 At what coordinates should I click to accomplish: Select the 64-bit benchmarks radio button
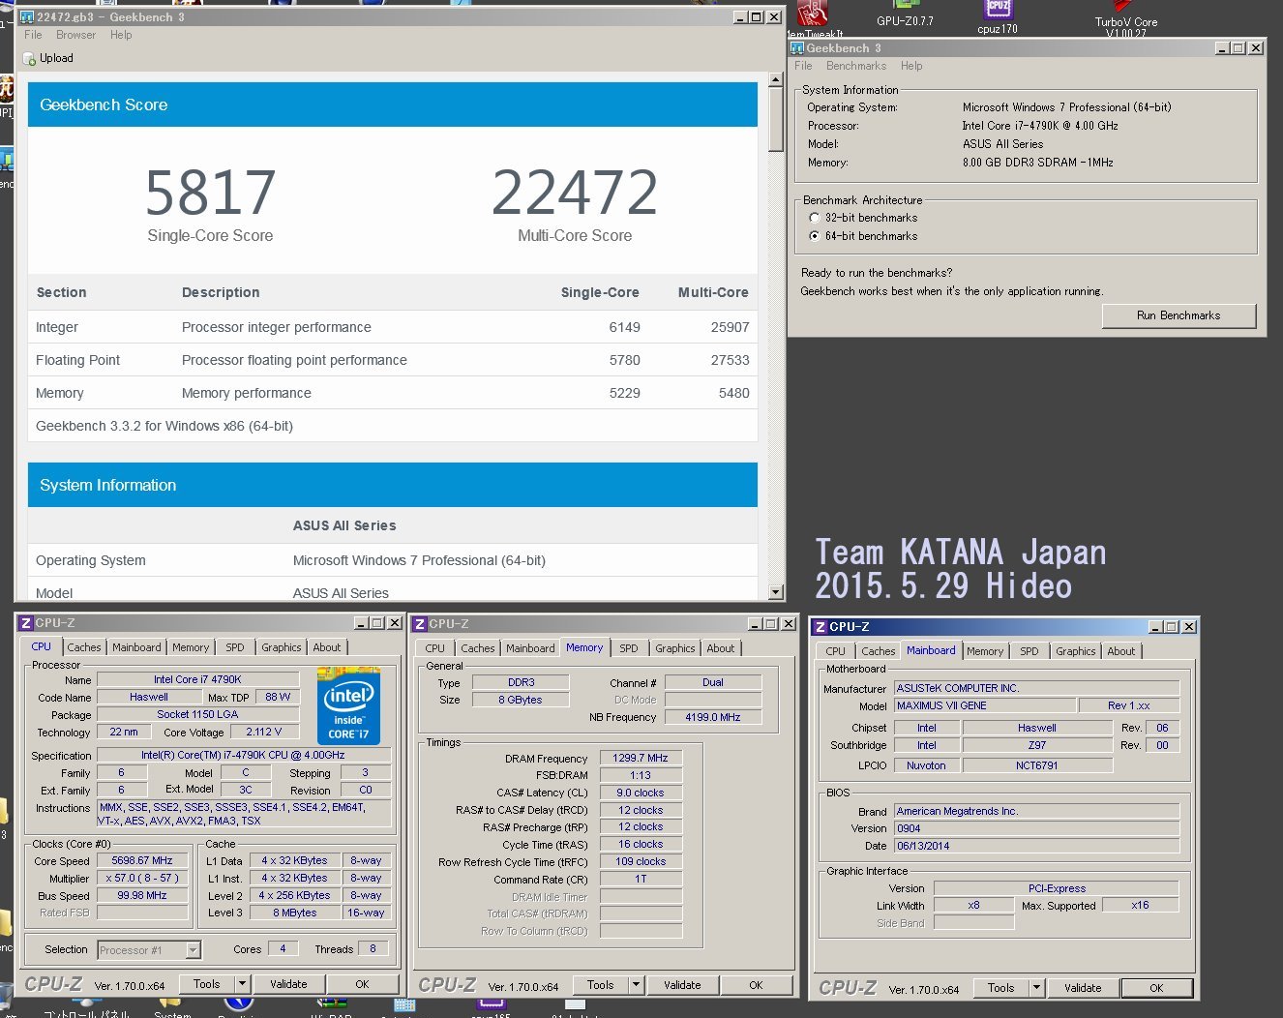point(815,236)
